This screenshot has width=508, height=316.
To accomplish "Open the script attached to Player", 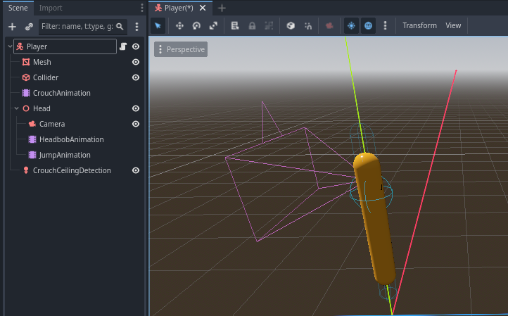I will coord(123,46).
